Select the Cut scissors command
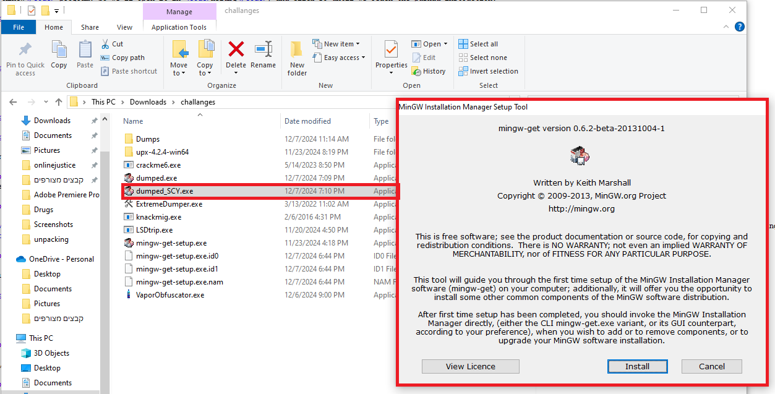Screen dimensions: 775x394 (x=112, y=44)
